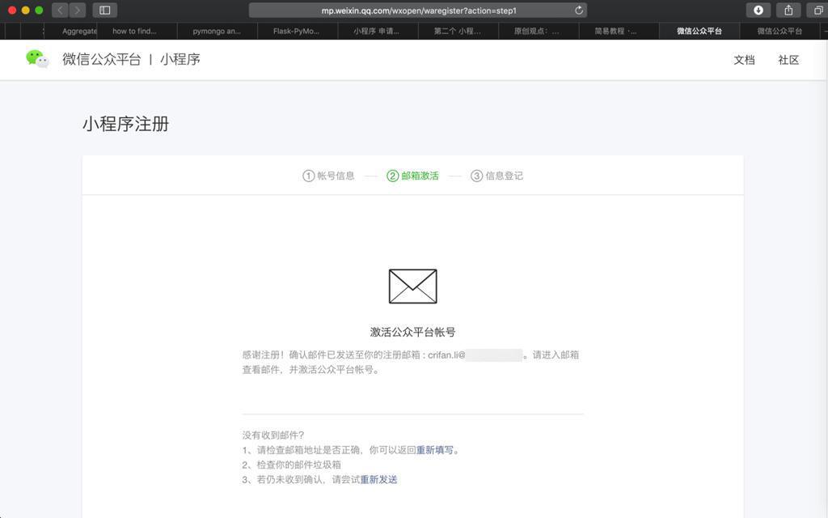Image resolution: width=828 pixels, height=518 pixels.
Task: Click step 1 帐号信息
Action: tap(328, 176)
